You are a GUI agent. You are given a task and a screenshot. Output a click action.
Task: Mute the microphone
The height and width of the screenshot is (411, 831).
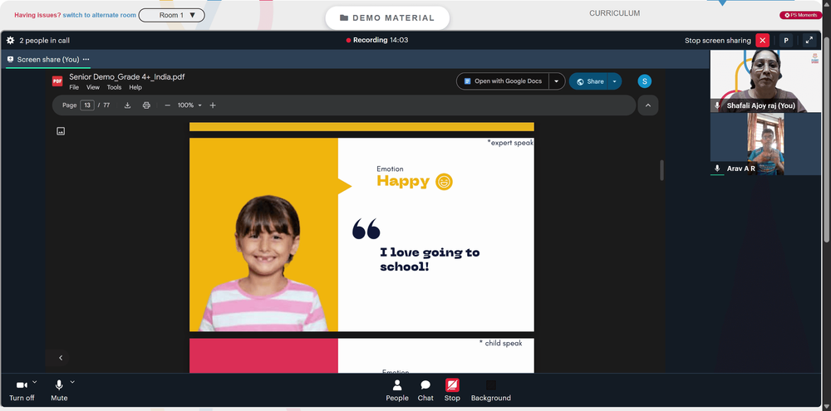[59, 390]
